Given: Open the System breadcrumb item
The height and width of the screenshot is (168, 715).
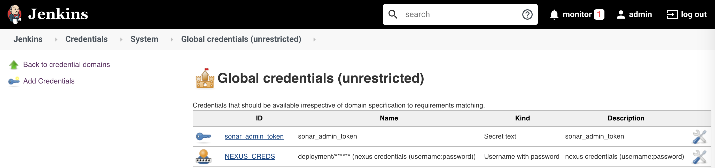Looking at the screenshot, I should pyautogui.click(x=144, y=39).
